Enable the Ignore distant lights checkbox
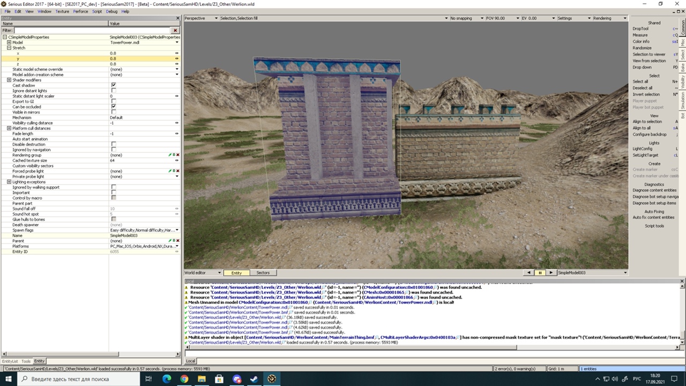Screen dimensions: 686x386 point(114,91)
